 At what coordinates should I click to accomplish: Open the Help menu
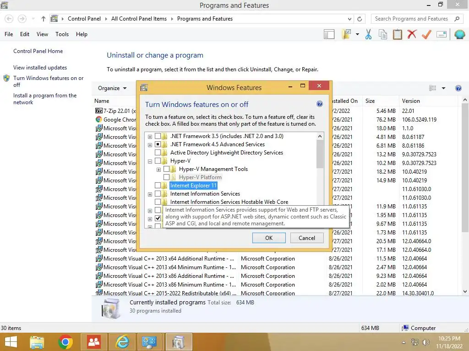coord(82,34)
